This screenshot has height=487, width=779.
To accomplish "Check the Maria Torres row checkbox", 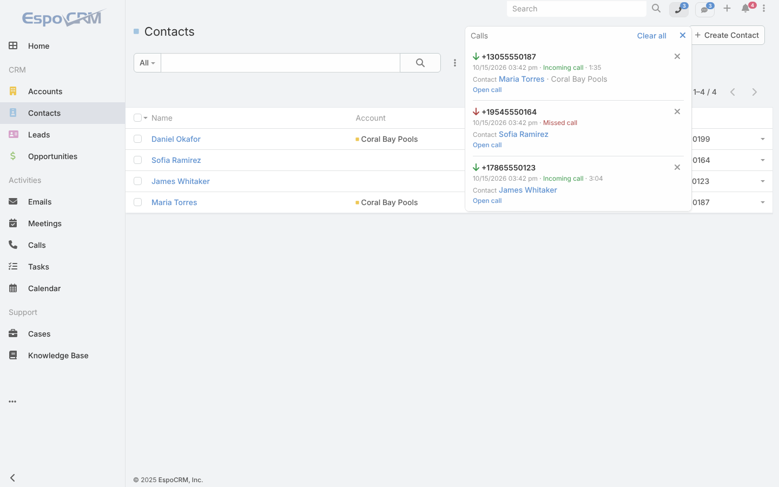I will [x=137, y=202].
